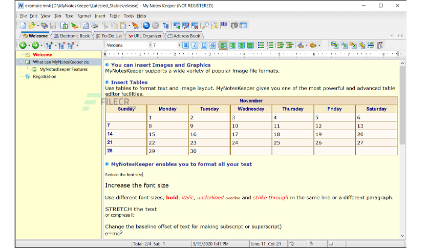Image resolution: width=428 pixels, height=248 pixels.
Task: Switch to the URL Organizer tab
Action: pyautogui.click(x=145, y=36)
